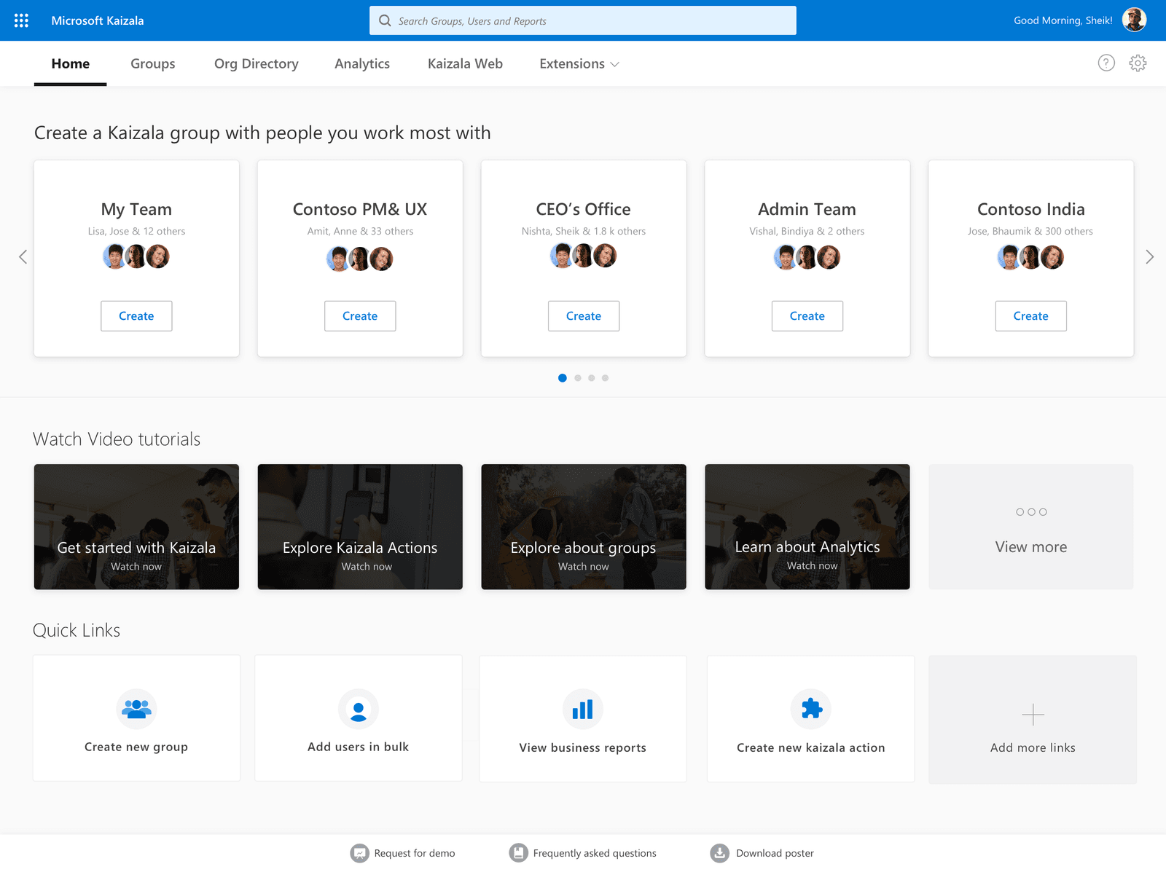Click CEO's Office member avatars

point(584,256)
